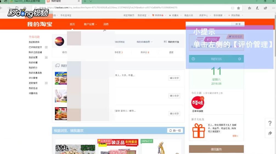276x154 pixels.
Task: Expand 我的优惠信息 dropdown in profile bar
Action: tap(145, 42)
